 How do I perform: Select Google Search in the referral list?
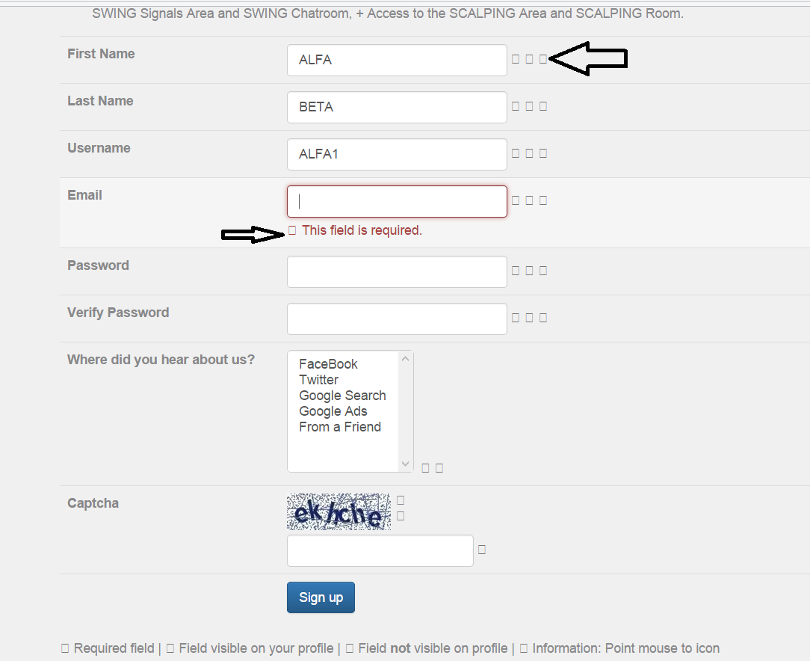342,396
